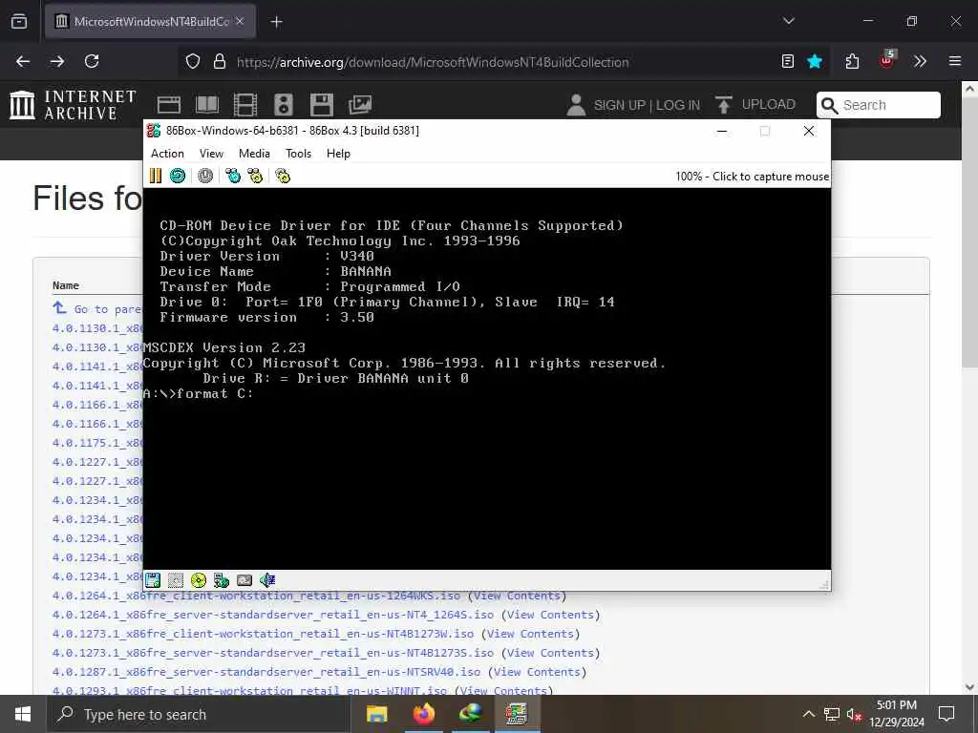Viewport: 978px width, 733px height.
Task: Open the Internet Archive Web icon
Action: pos(168,105)
